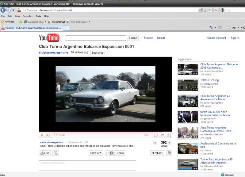Toggle the video volume mute icon

pyautogui.click(x=48, y=135)
